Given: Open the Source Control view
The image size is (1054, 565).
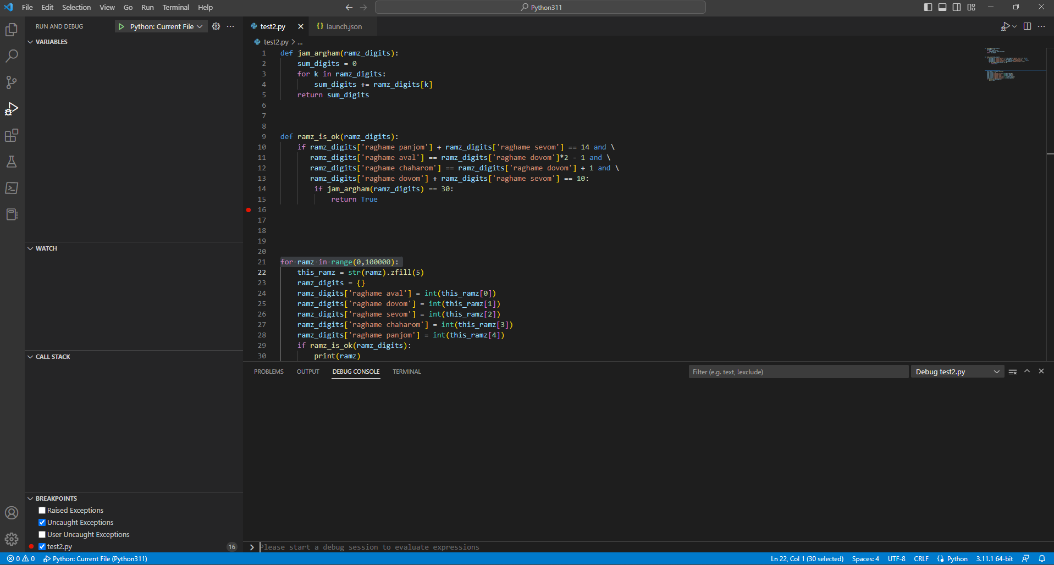Looking at the screenshot, I should (12, 82).
